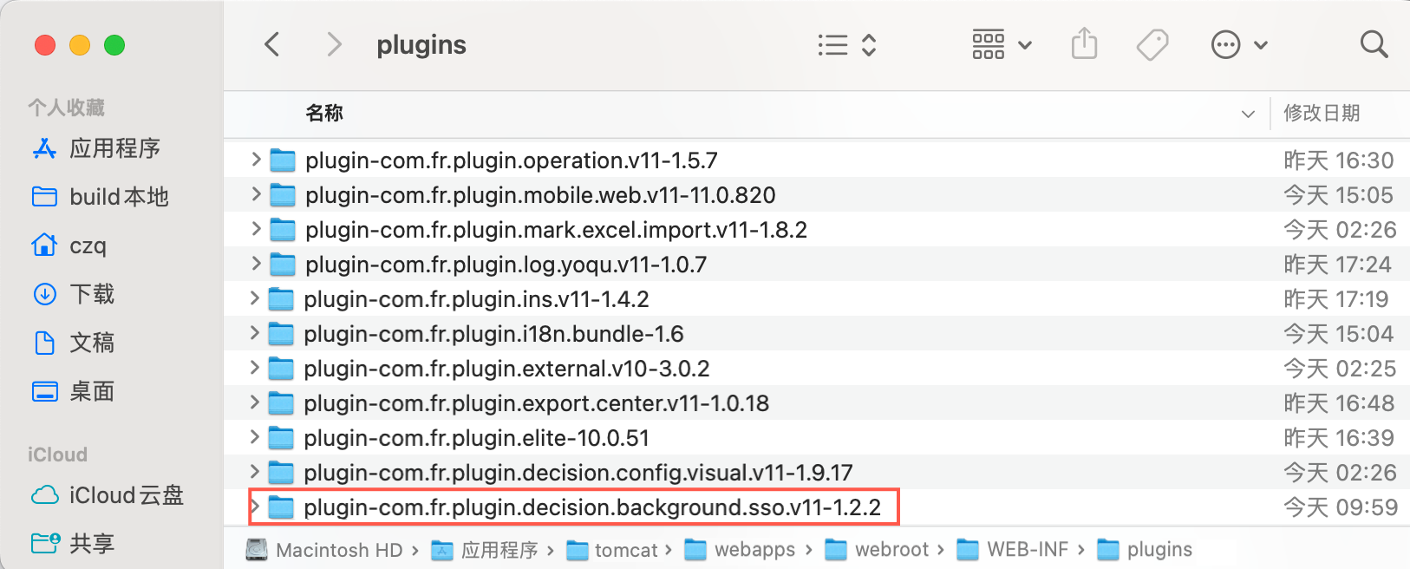Expand the operation.v11-1.5.7 plugin folder
This screenshot has height=569, width=1410.
tap(255, 160)
